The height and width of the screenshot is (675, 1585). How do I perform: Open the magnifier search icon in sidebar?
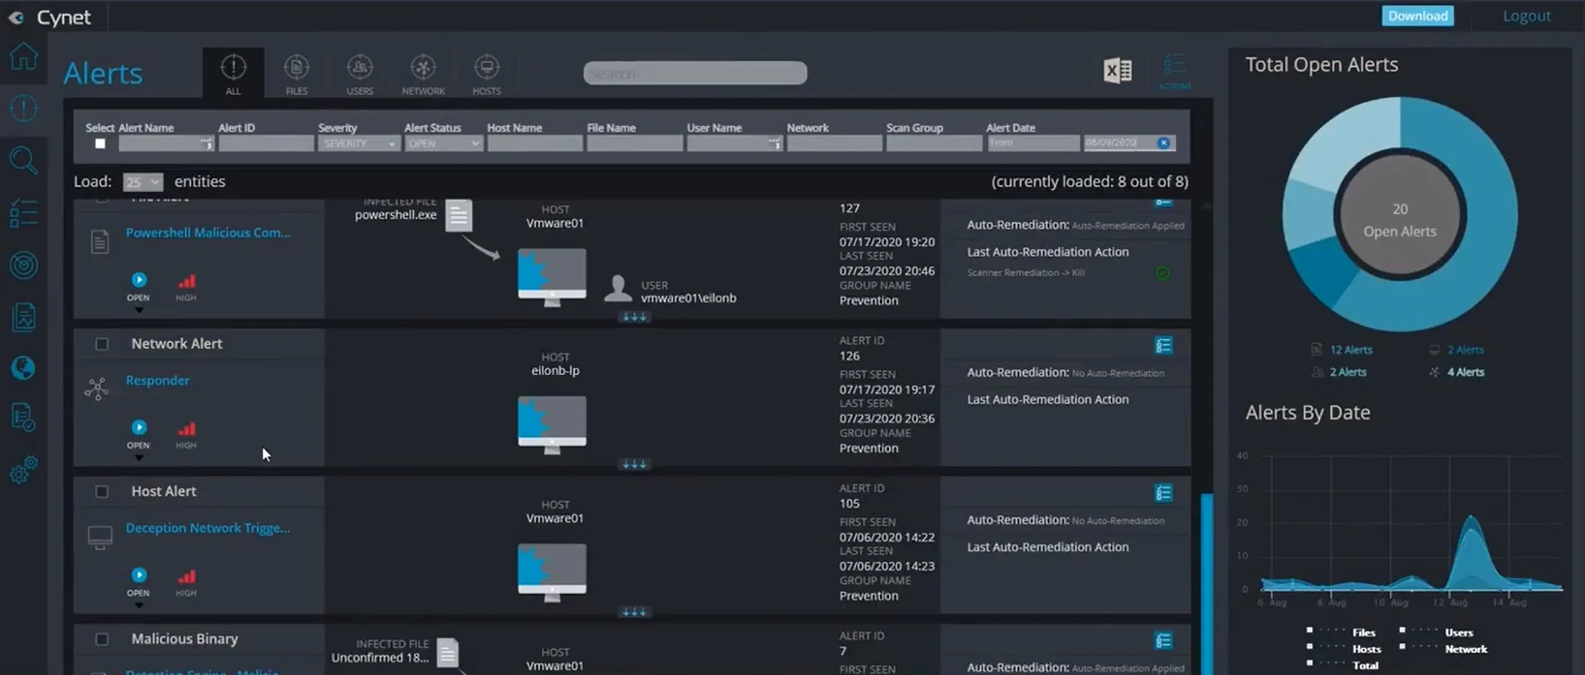[x=23, y=160]
